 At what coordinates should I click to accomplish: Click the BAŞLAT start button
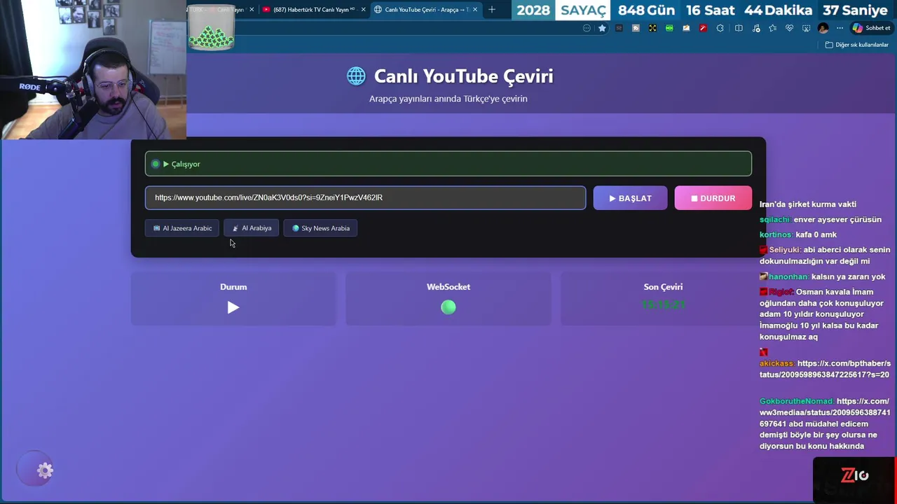[630, 198]
